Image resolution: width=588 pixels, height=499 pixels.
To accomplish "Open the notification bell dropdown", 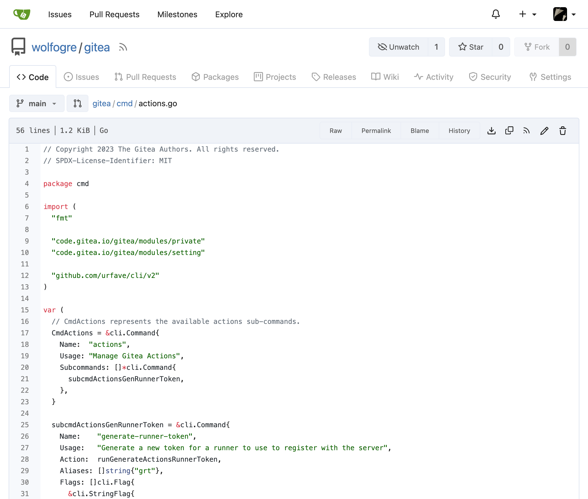I will tap(495, 14).
